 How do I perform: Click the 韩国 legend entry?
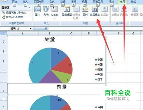99,74
